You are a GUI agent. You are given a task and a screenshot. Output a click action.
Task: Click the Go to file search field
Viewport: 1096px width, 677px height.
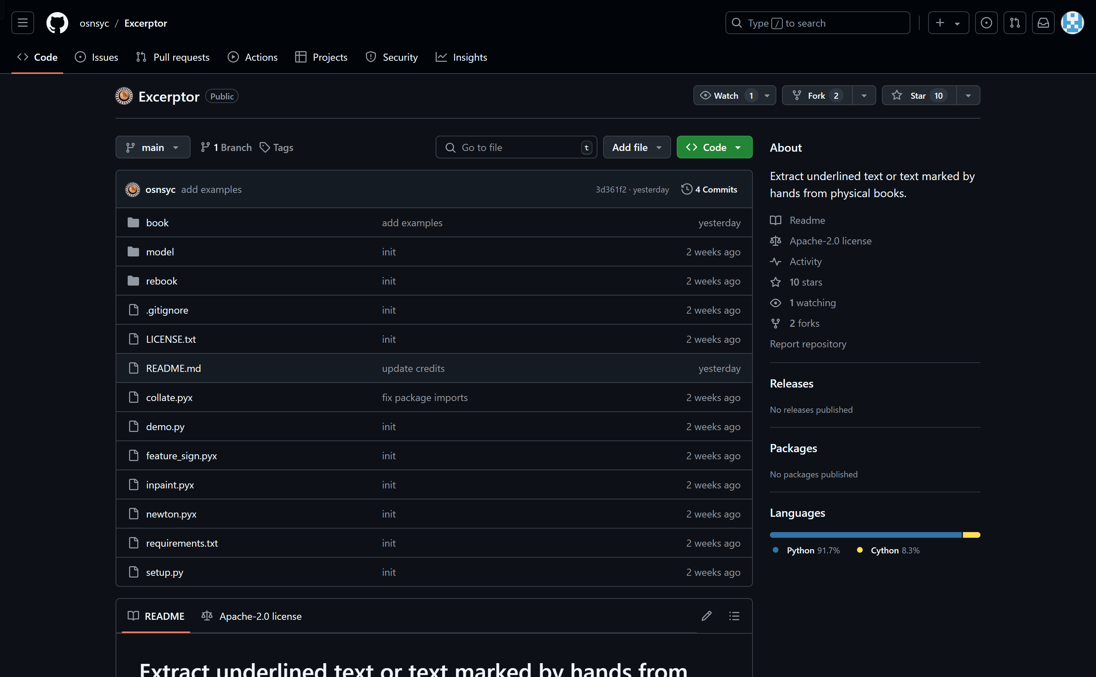pyautogui.click(x=516, y=147)
